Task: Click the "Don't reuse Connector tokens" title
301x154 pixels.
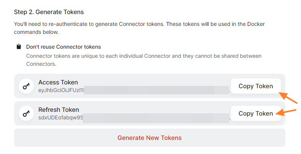Action: coord(63,47)
